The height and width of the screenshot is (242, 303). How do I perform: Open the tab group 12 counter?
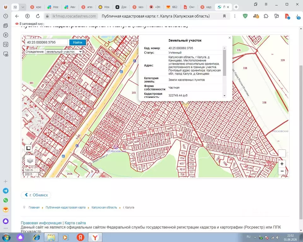point(15,7)
